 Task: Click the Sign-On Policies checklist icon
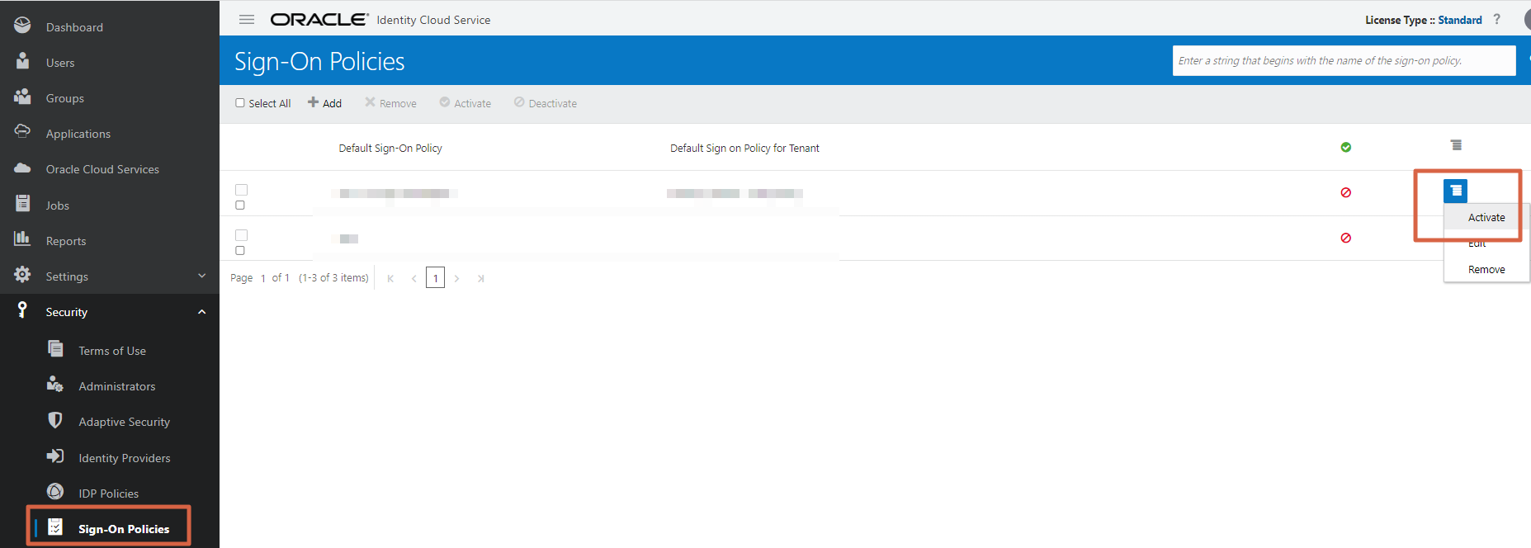55,527
